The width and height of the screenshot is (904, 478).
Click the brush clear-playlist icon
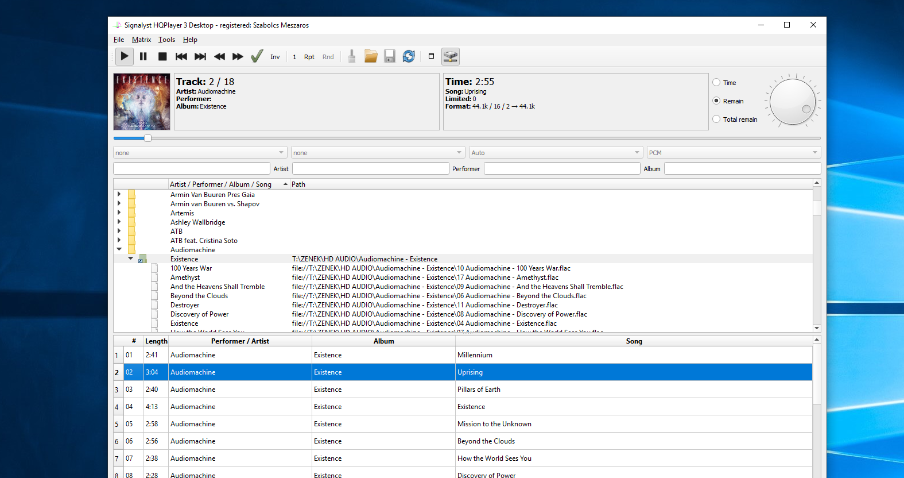352,56
